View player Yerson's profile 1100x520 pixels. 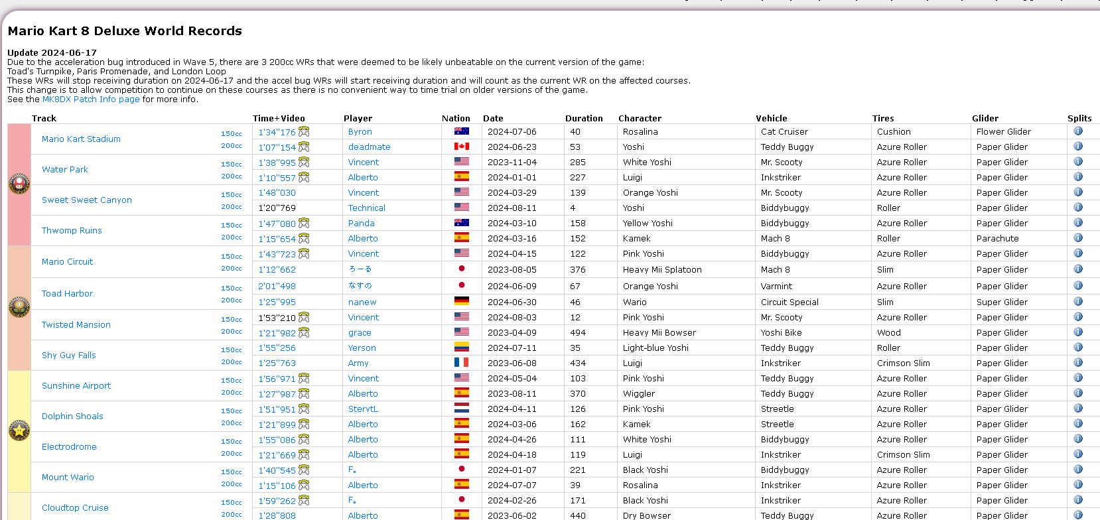(362, 348)
